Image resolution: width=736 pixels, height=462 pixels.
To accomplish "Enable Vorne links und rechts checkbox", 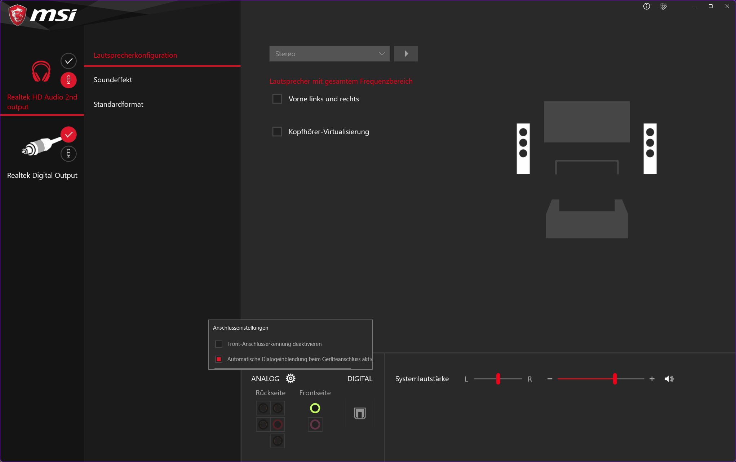I will click(x=277, y=99).
